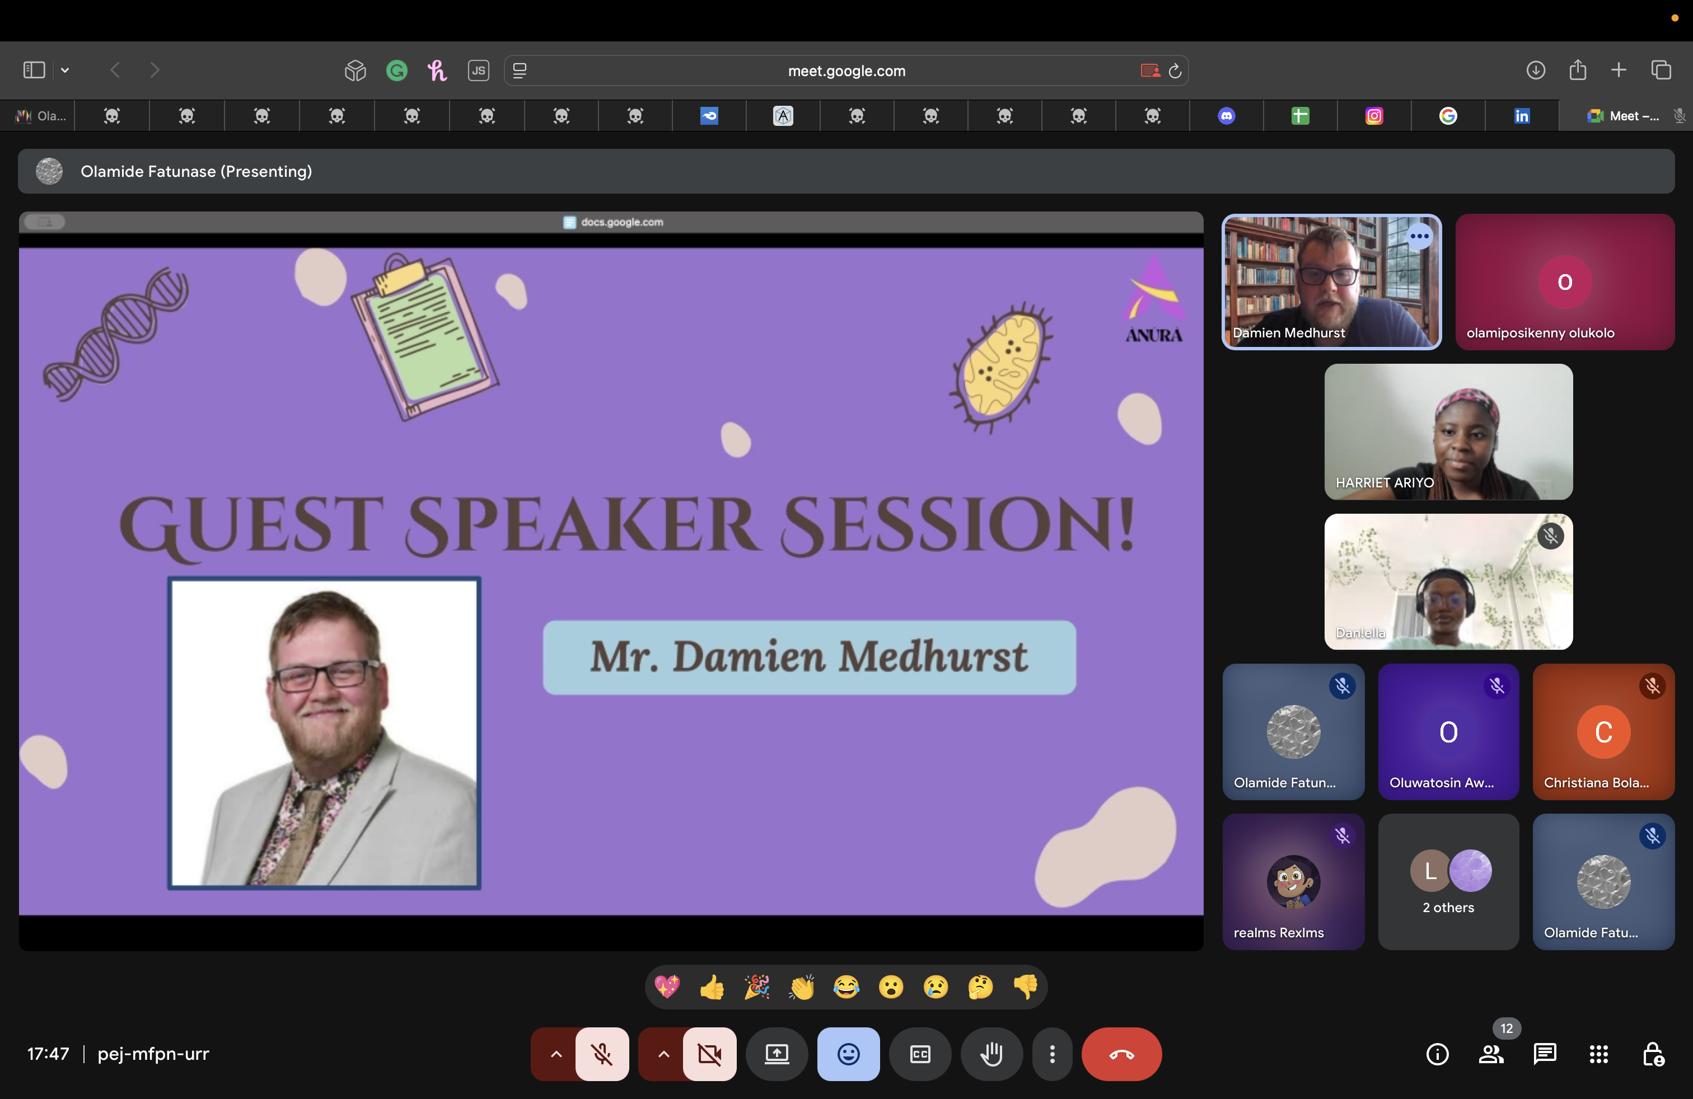1693x1099 pixels.
Task: Switch to the LinkedIn tab
Action: pos(1521,116)
